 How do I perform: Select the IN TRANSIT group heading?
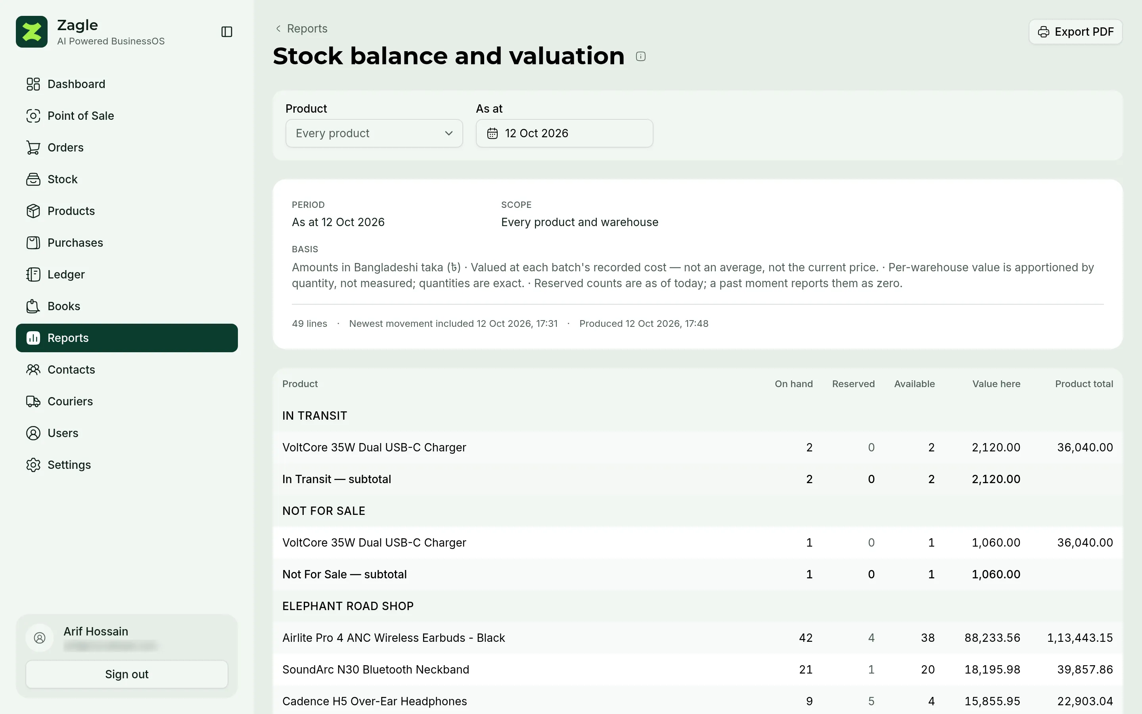pos(314,416)
